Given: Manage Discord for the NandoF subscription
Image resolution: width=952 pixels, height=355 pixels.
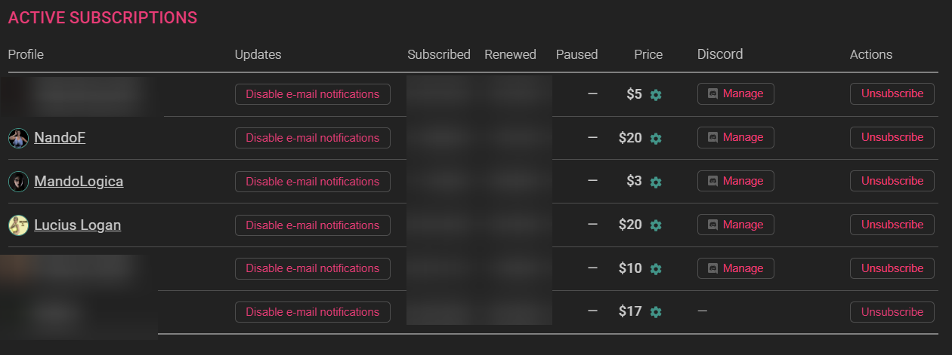Looking at the screenshot, I should (x=735, y=138).
